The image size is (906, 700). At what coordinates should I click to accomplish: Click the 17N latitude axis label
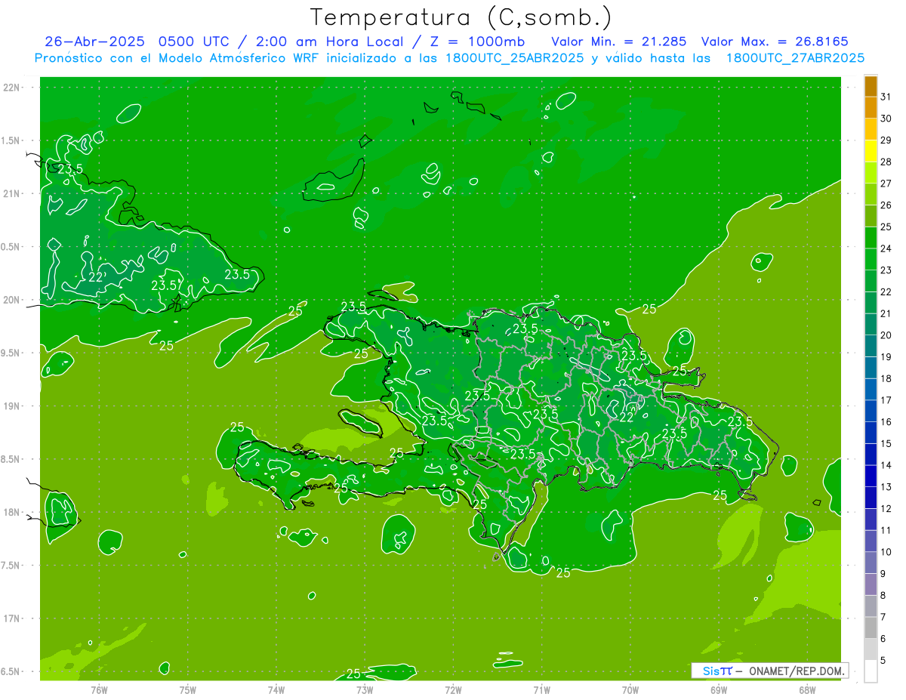[12, 618]
